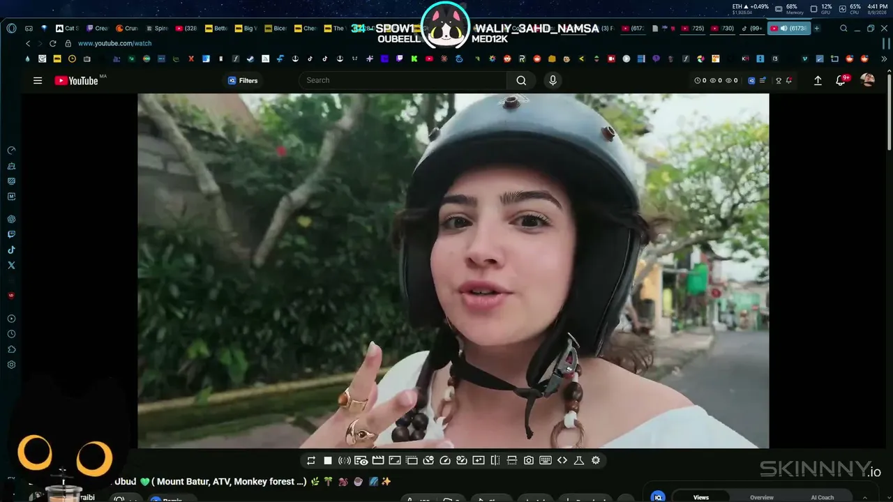This screenshot has width=893, height=502.
Task: Open the browser sidebar settings gear
Action: [11, 365]
